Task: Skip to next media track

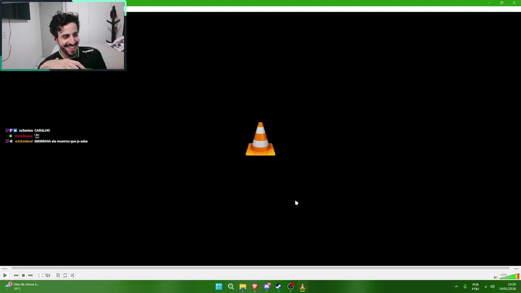Action: click(x=30, y=276)
